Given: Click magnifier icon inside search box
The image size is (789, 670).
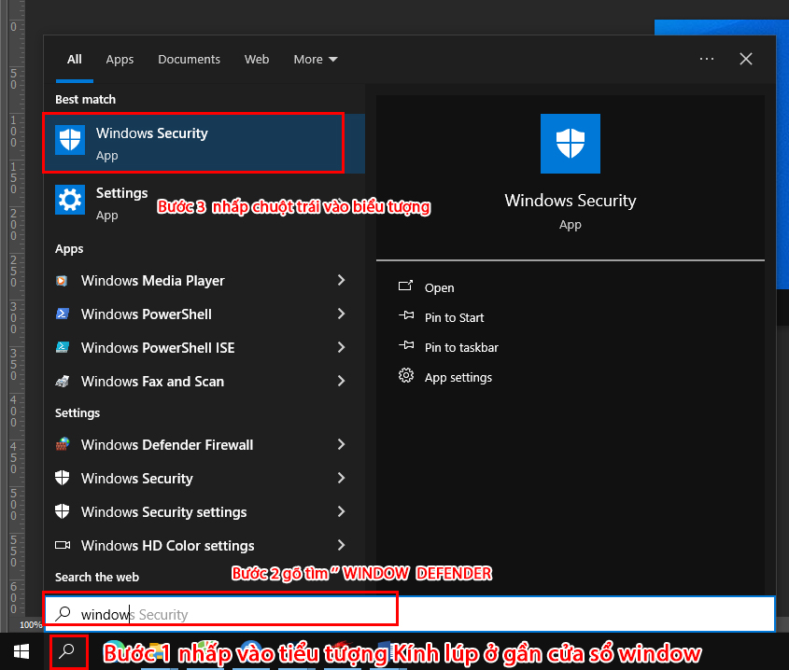Looking at the screenshot, I should click(63, 614).
